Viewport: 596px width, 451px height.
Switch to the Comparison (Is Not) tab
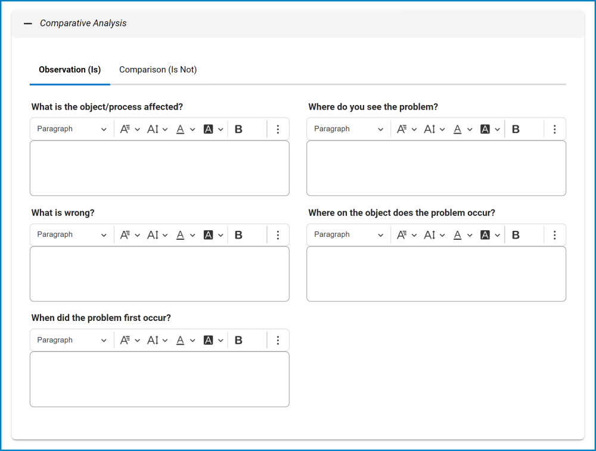[x=158, y=70]
